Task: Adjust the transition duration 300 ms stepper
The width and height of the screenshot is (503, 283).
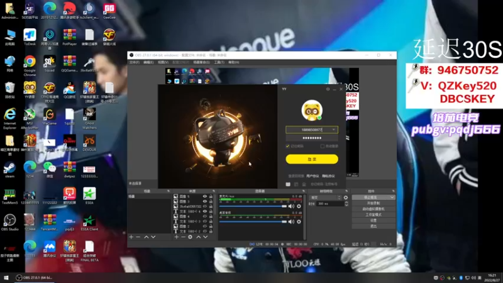Action: point(346,204)
